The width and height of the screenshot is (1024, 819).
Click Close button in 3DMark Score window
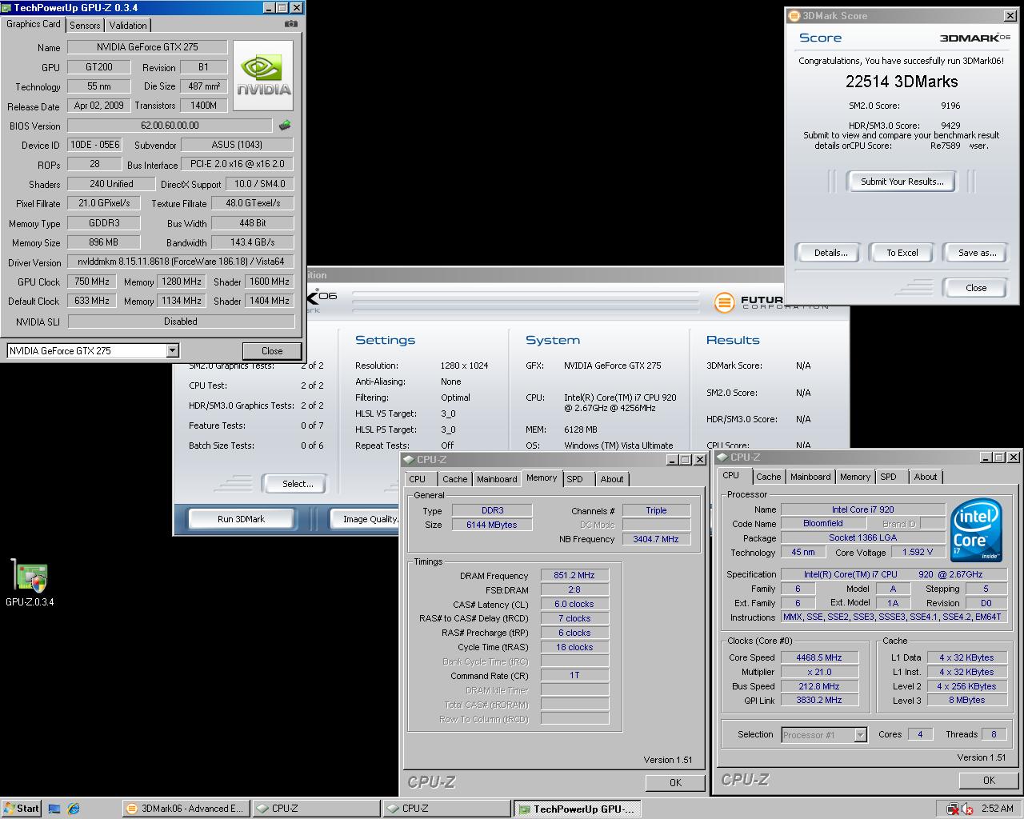tap(976, 288)
